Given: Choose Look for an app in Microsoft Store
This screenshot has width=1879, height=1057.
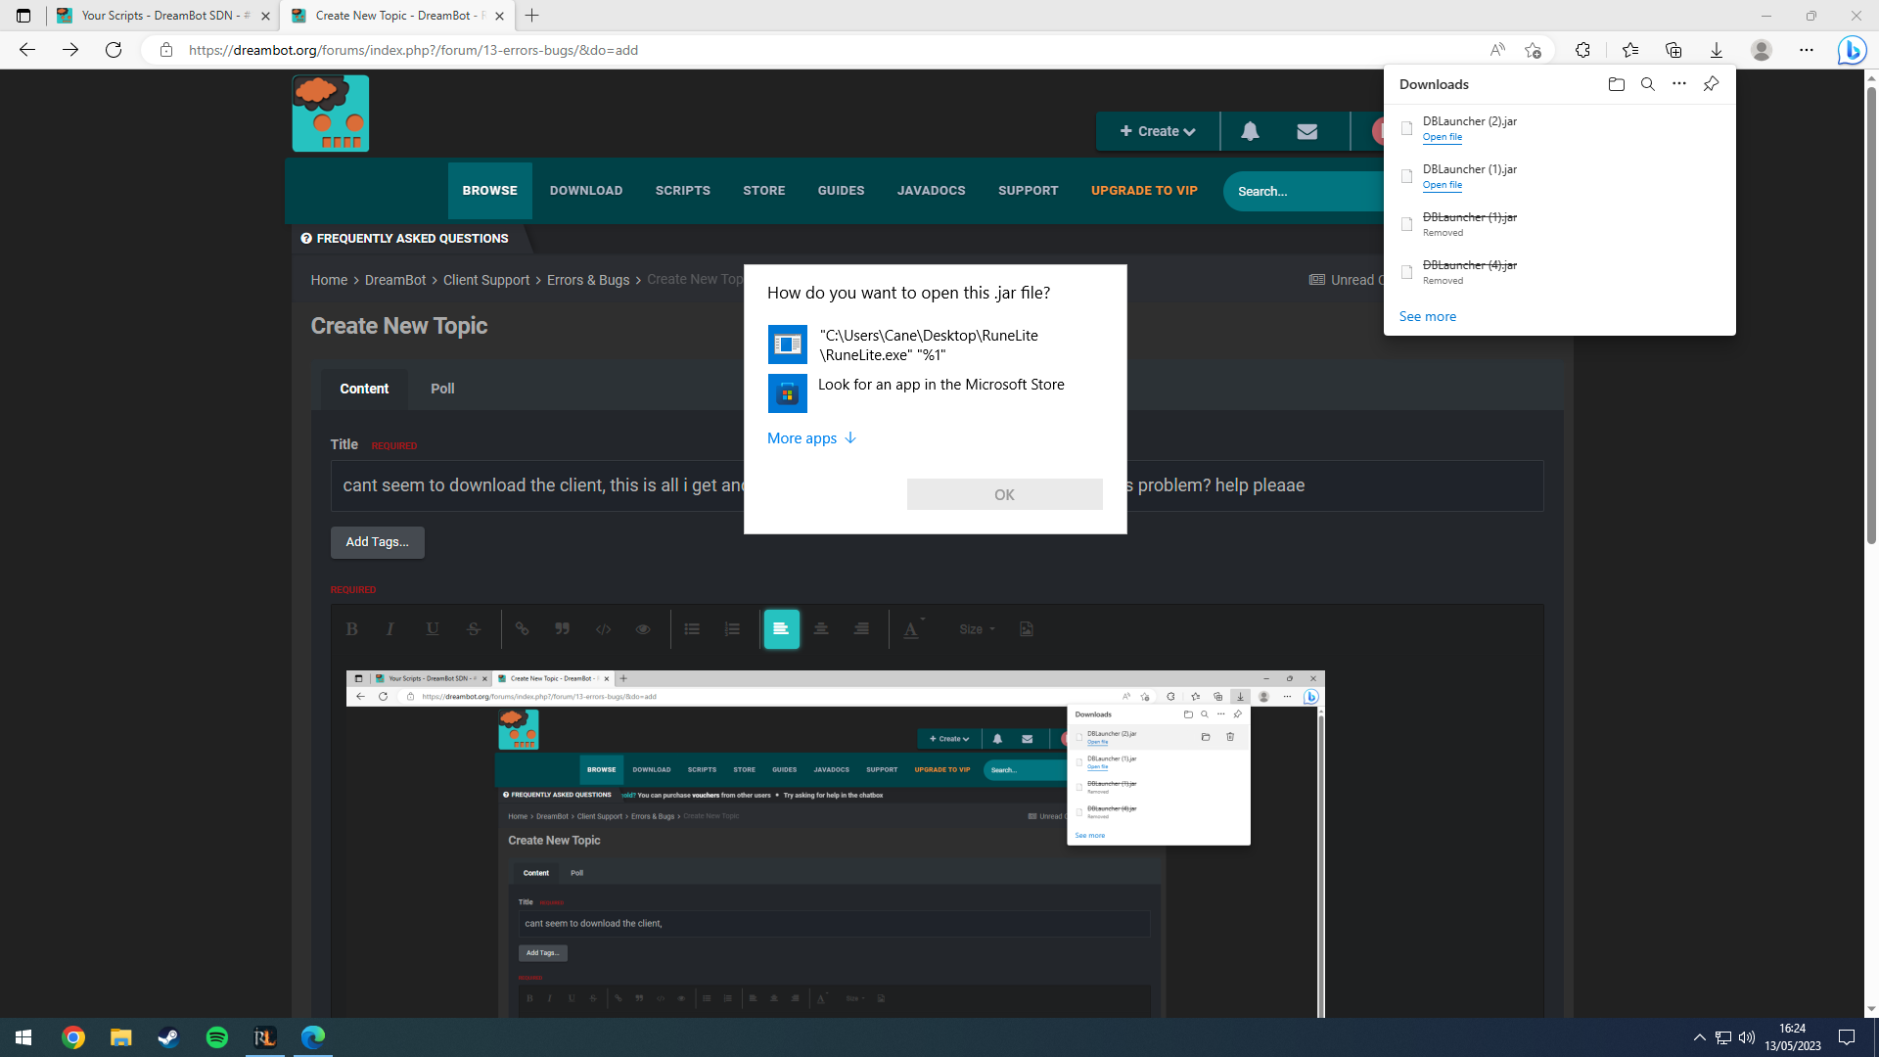Looking at the screenshot, I should [x=935, y=392].
